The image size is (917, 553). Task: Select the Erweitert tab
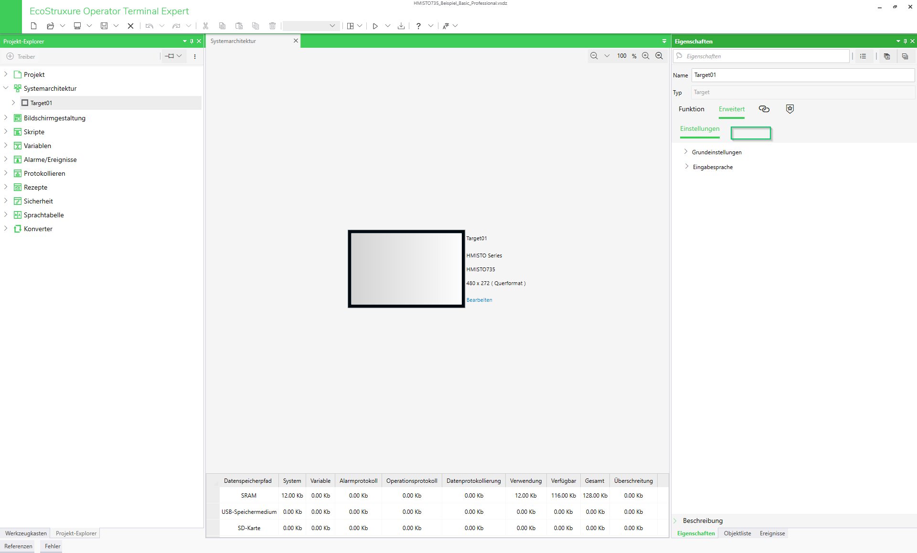(732, 109)
